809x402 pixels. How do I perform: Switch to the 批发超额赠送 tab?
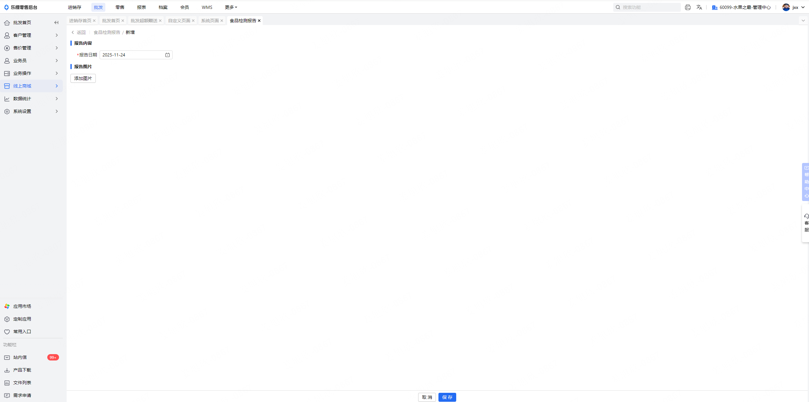144,21
